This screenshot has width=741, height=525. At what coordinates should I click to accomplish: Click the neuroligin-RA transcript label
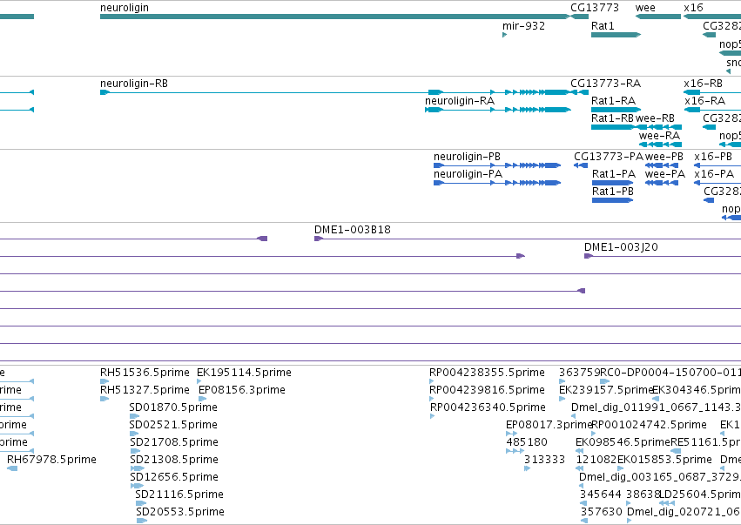tap(460, 101)
